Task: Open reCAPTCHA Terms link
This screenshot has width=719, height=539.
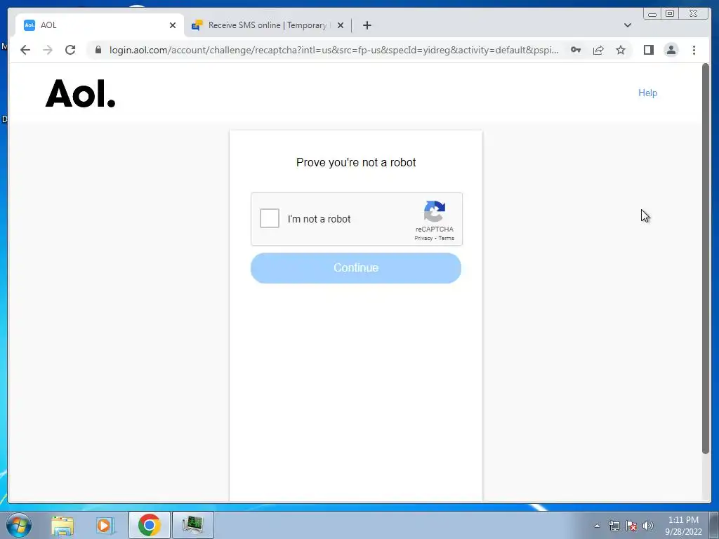Action: [446, 239]
